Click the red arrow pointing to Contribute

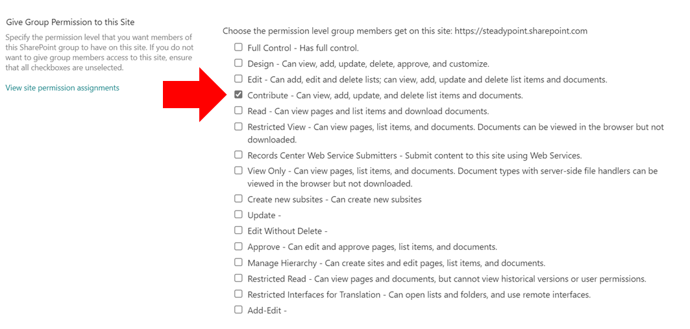coord(195,95)
